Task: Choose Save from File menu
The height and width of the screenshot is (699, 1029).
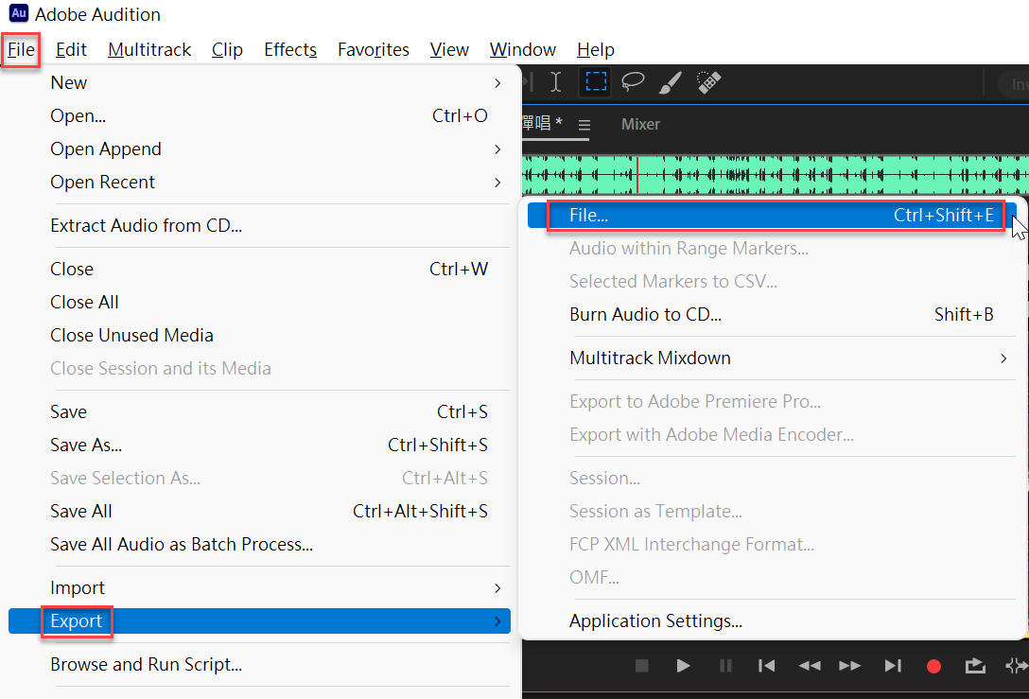Action: coord(259,412)
